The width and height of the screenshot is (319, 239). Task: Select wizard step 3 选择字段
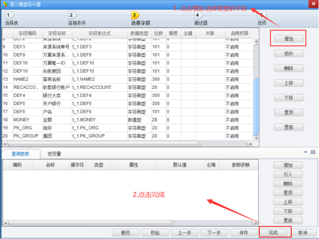click(x=140, y=18)
